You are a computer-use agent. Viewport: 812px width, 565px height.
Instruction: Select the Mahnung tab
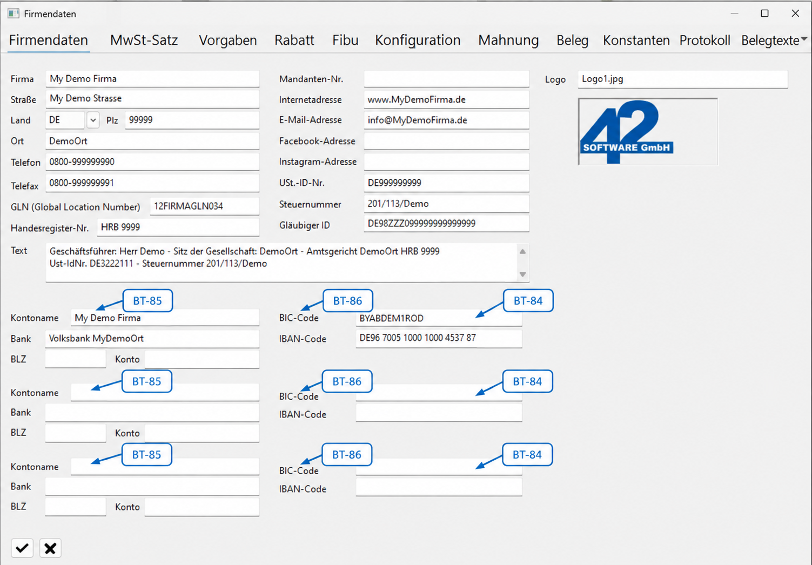(x=508, y=41)
